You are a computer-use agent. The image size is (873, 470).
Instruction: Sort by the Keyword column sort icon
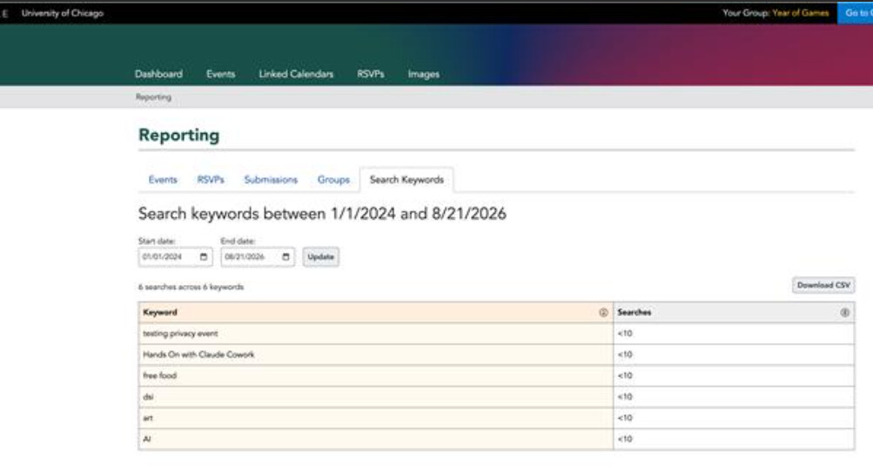[x=603, y=312]
